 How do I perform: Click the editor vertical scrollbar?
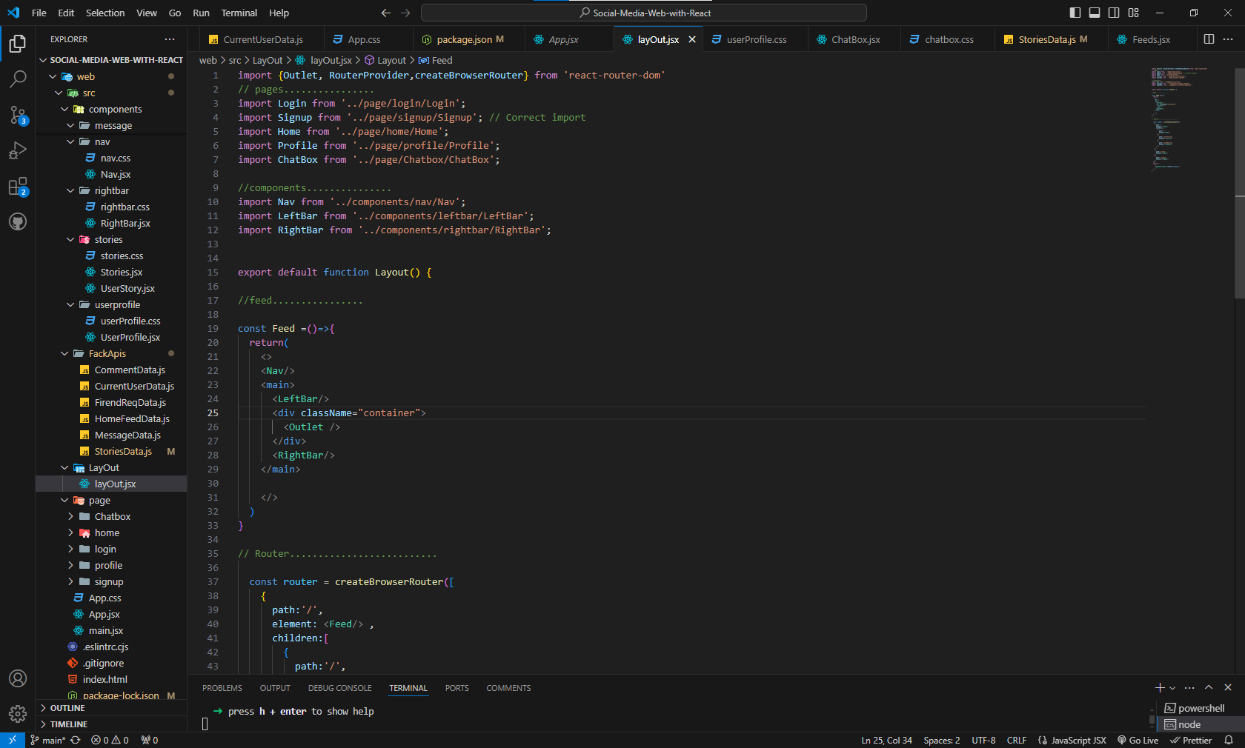(x=1239, y=184)
